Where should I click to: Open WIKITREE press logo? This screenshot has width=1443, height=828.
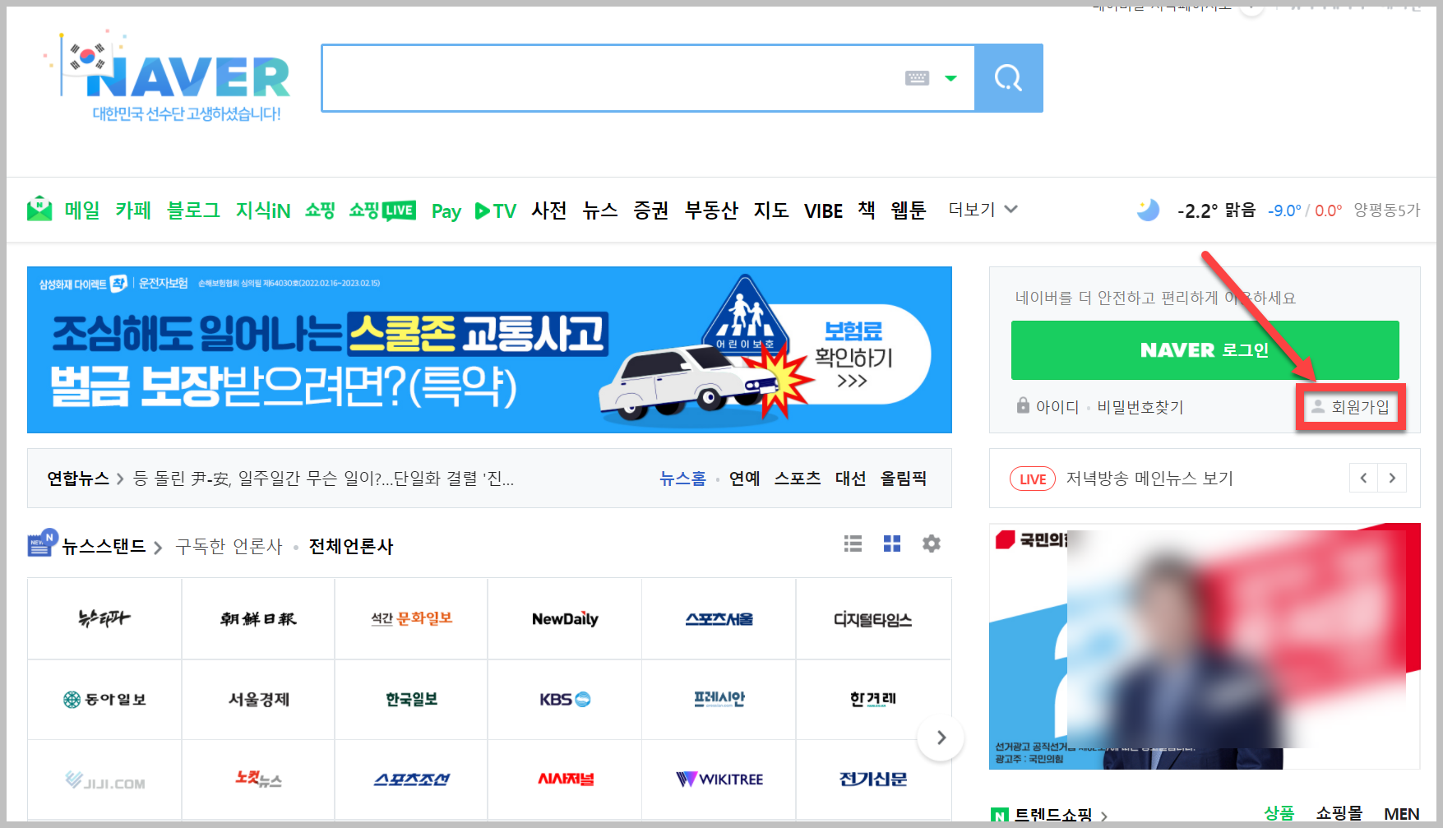pos(719,779)
